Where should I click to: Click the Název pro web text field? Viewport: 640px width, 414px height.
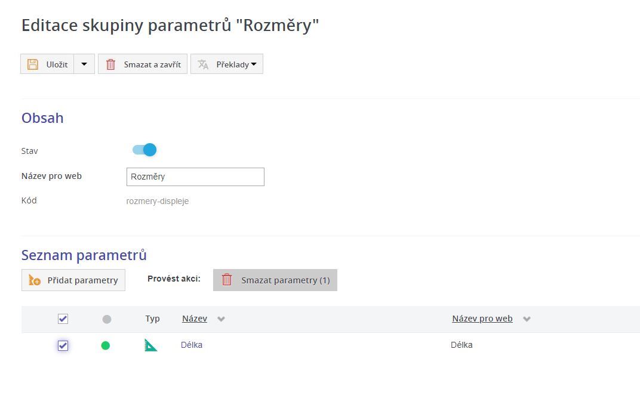click(195, 177)
